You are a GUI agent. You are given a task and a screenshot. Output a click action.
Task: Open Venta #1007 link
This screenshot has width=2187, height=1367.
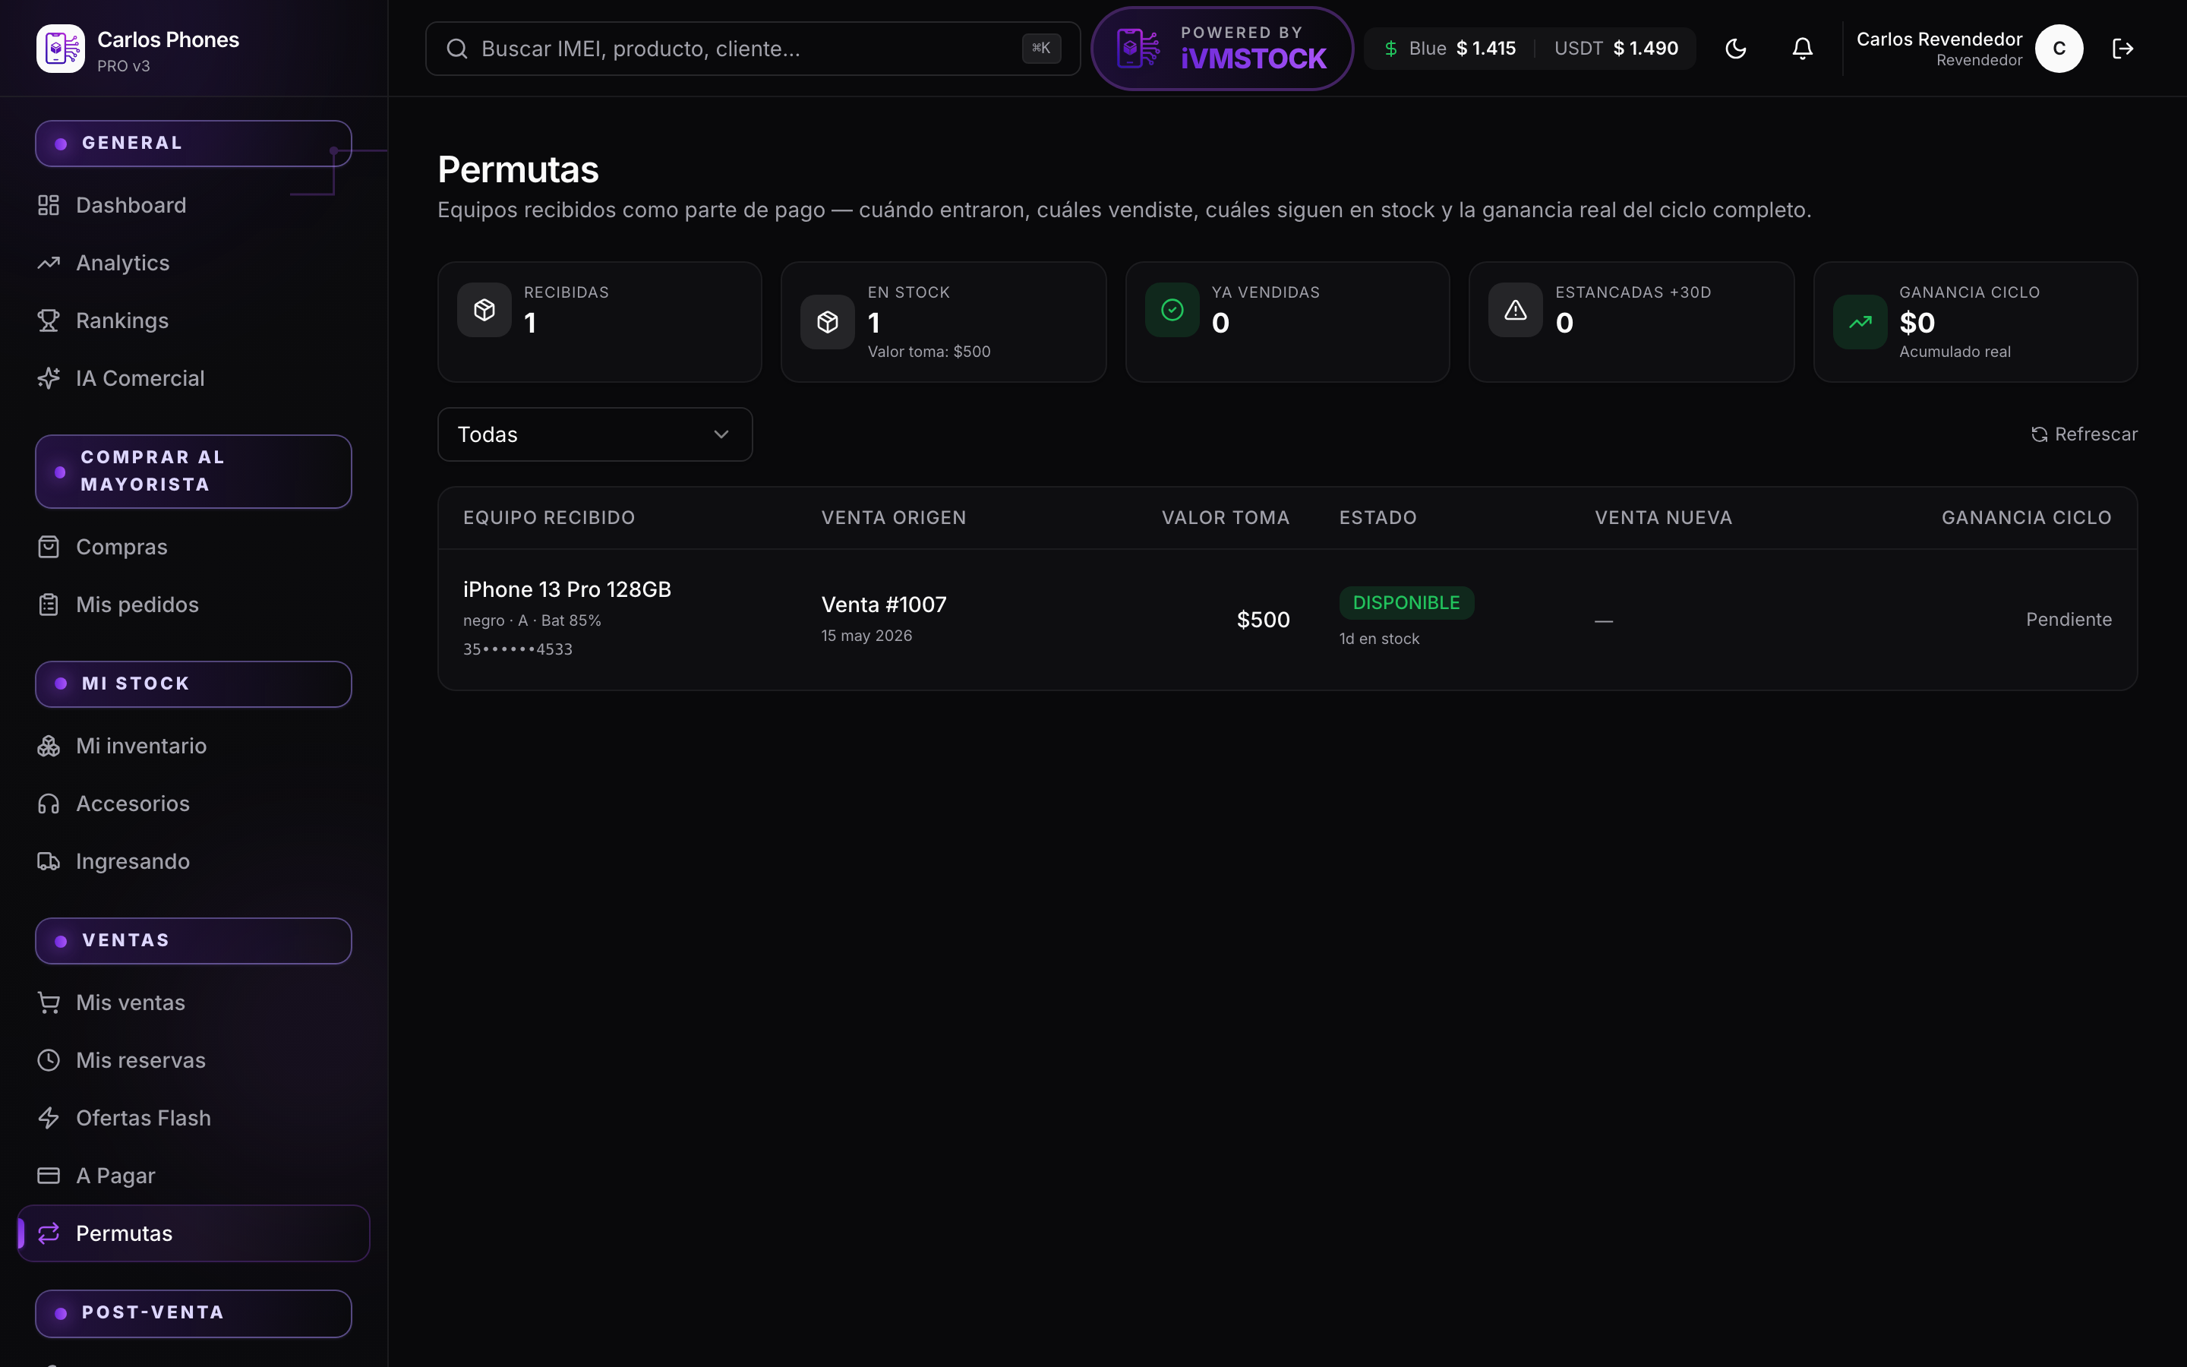pos(883,605)
